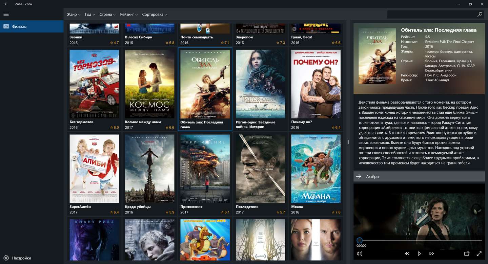This screenshot has height=264, width=488.
Task: Open the Моана poster
Action: pyautogui.click(x=316, y=169)
